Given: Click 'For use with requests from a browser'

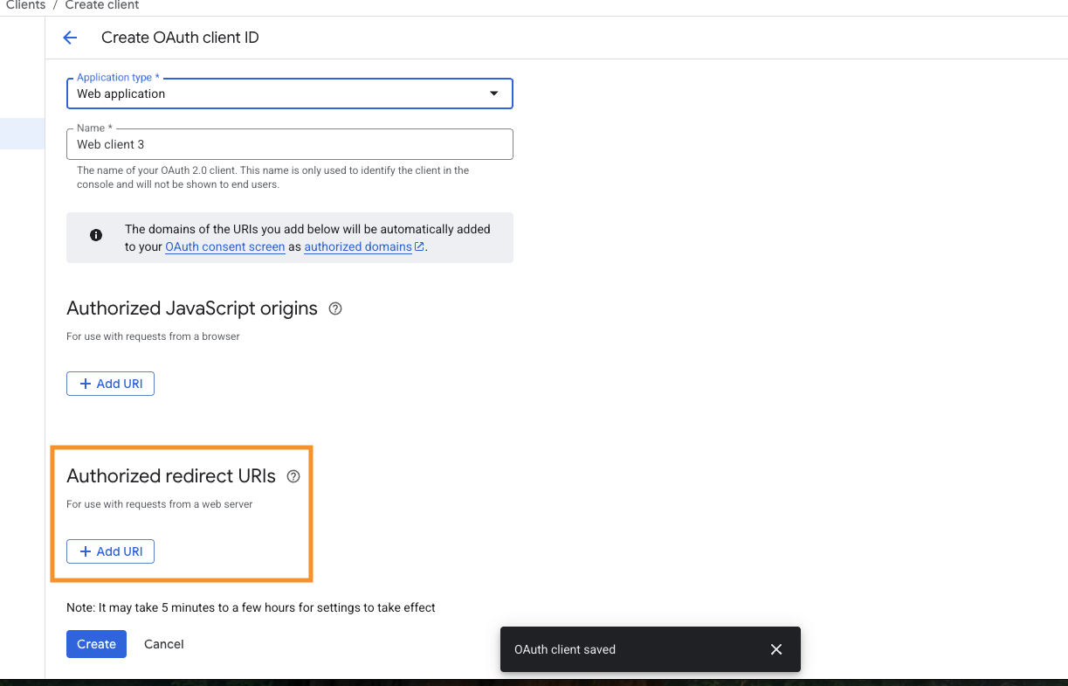Looking at the screenshot, I should 153,336.
